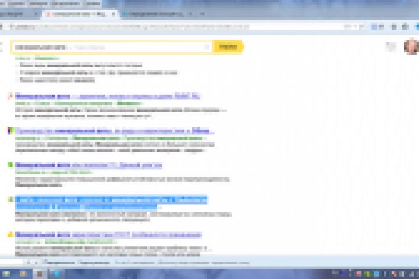Focus the yellow-bordered search input field

[x=111, y=47]
